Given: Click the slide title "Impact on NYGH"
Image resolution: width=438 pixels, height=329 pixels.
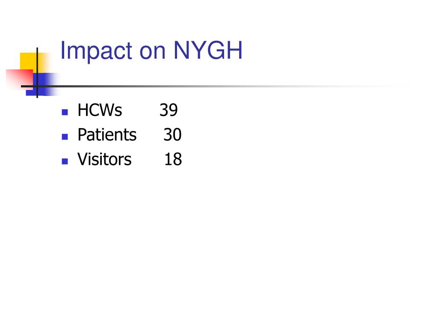Looking at the screenshot, I should [151, 51].
